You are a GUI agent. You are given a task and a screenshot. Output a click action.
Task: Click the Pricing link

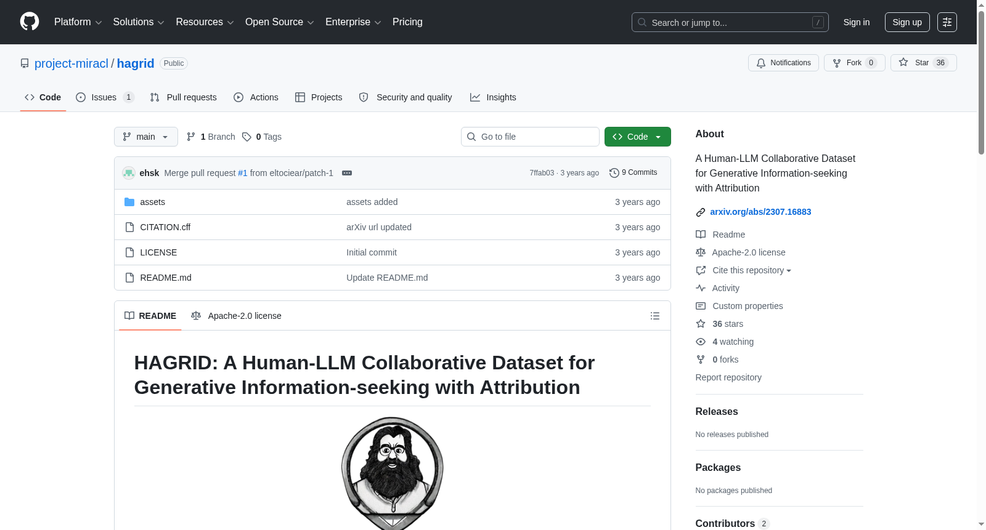407,22
